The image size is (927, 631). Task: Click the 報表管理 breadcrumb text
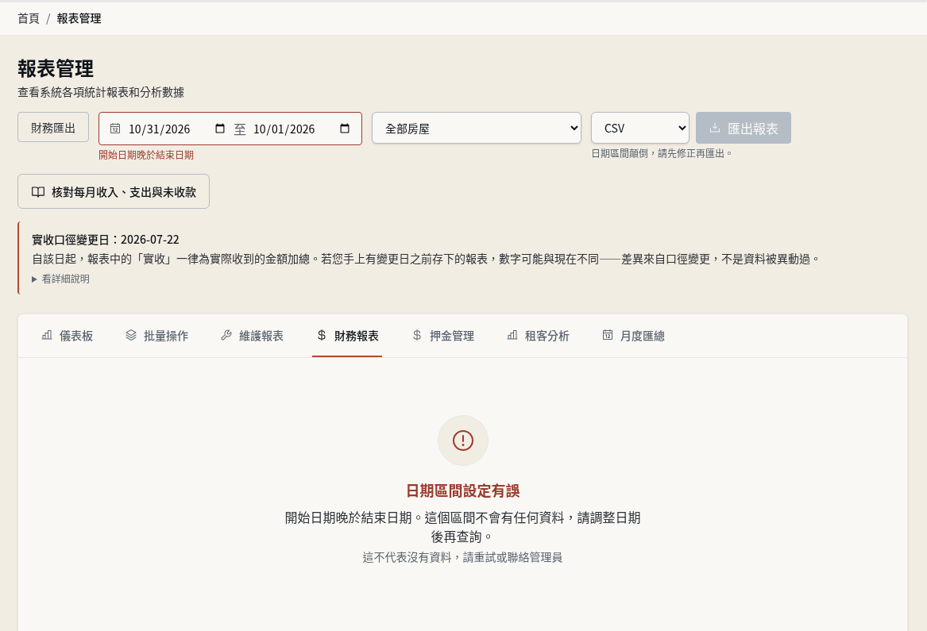pos(79,18)
